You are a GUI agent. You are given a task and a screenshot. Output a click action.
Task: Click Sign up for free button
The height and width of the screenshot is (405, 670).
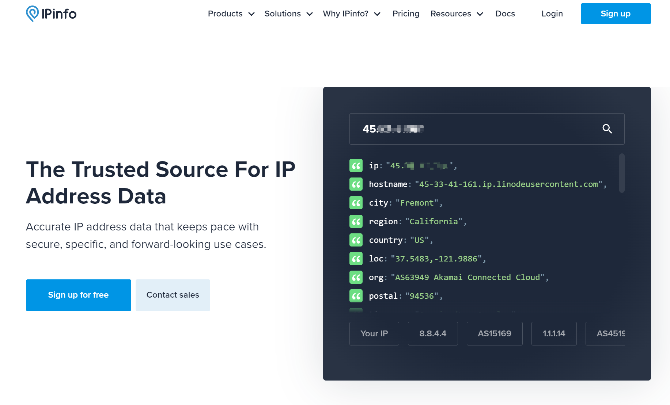(x=79, y=295)
